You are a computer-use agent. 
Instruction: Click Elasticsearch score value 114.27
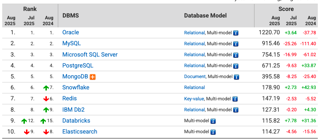271,131
